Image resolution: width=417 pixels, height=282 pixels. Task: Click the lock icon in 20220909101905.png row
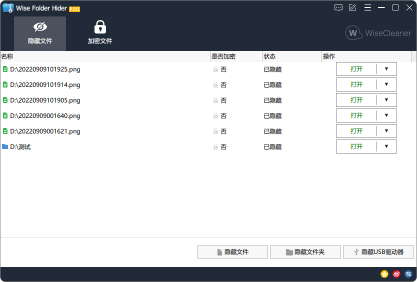(x=215, y=100)
